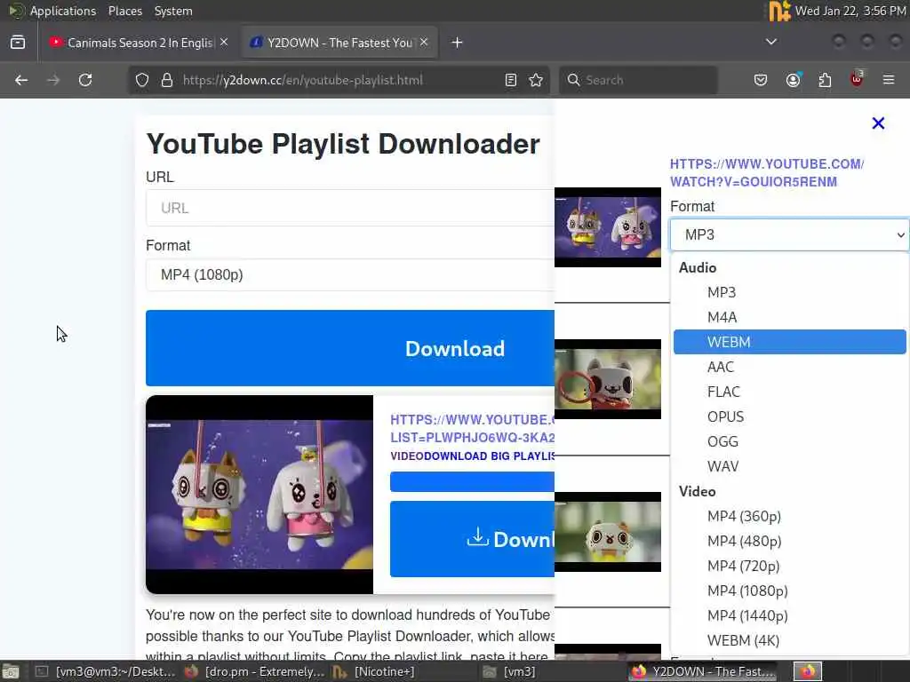Click the padlock site security icon
Screen dimensions: 910x682
[x=167, y=80]
